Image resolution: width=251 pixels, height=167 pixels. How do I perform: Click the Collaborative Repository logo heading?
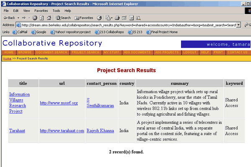52,43
